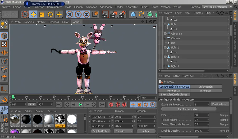Toggle autokeying red circle button
238x139 pixels.
click(118, 104)
